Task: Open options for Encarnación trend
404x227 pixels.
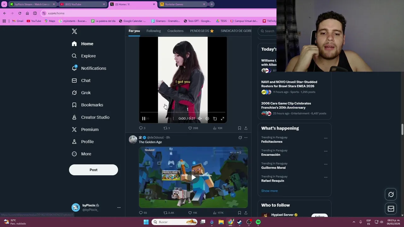Action: coord(326,151)
